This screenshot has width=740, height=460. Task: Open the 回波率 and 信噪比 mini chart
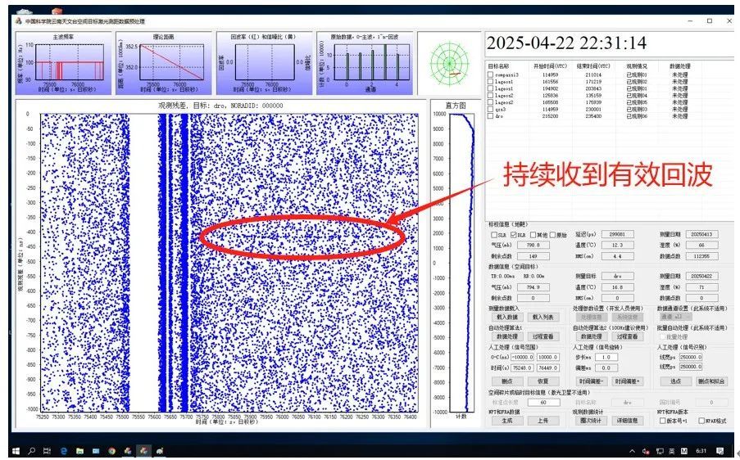[x=264, y=63]
